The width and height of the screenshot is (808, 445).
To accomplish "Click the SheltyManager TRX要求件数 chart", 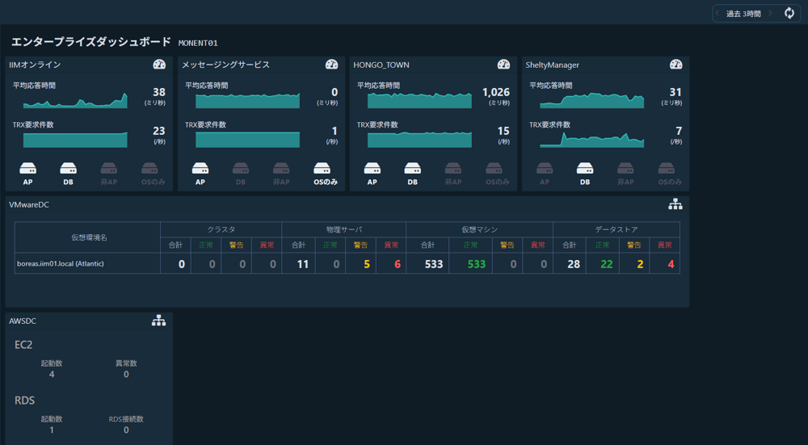I will 591,140.
